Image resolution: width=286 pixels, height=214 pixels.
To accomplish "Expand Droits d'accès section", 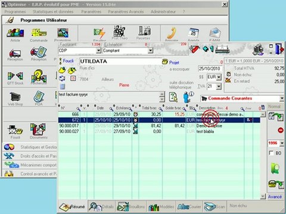I will click(x=30, y=156).
